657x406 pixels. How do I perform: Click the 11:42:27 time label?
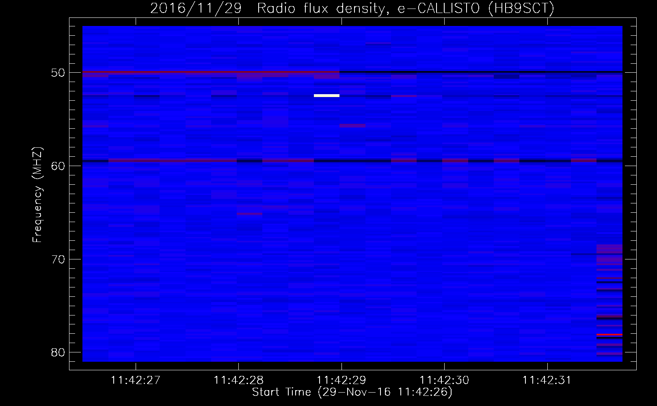click(x=136, y=380)
